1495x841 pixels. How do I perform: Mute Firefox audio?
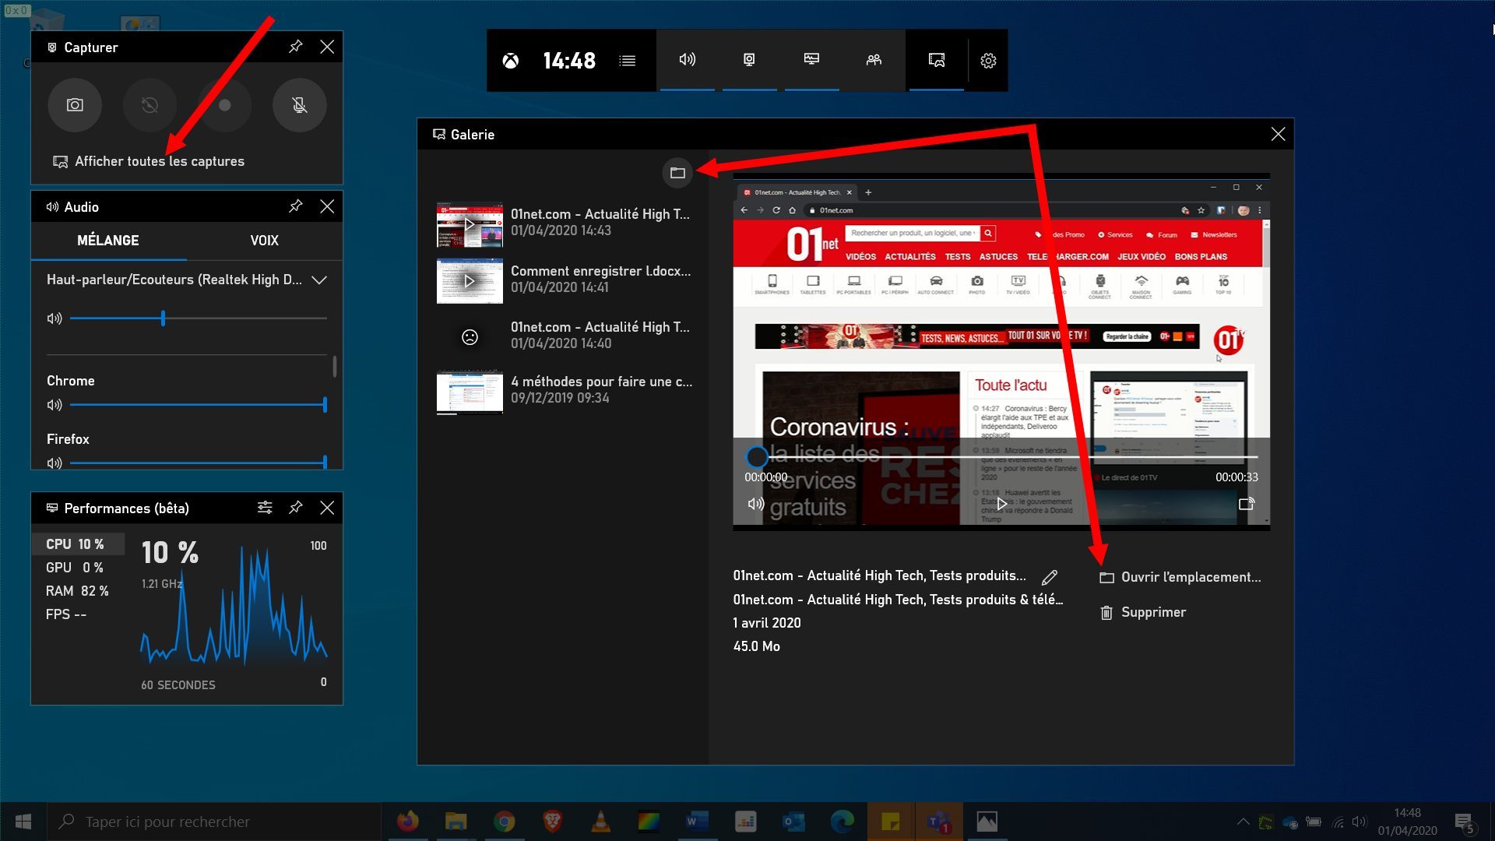click(x=55, y=463)
